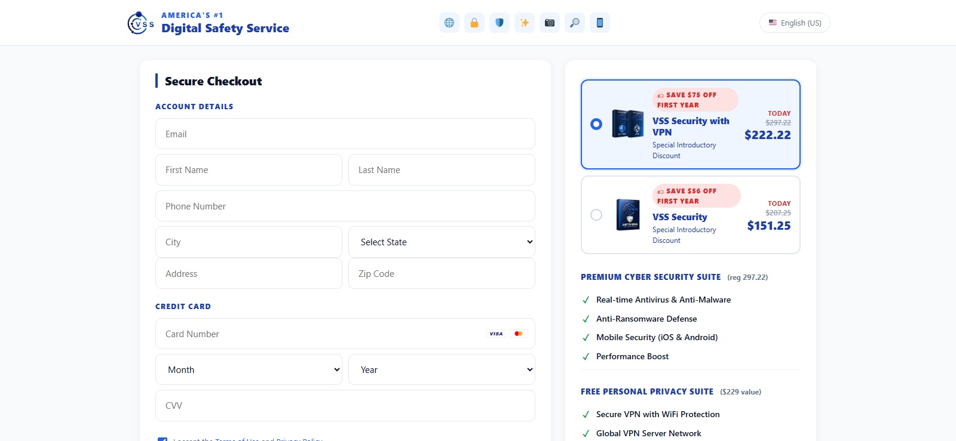Screen dimensions: 956x441
Task: Click the $222.22 price
Action: coord(768,135)
